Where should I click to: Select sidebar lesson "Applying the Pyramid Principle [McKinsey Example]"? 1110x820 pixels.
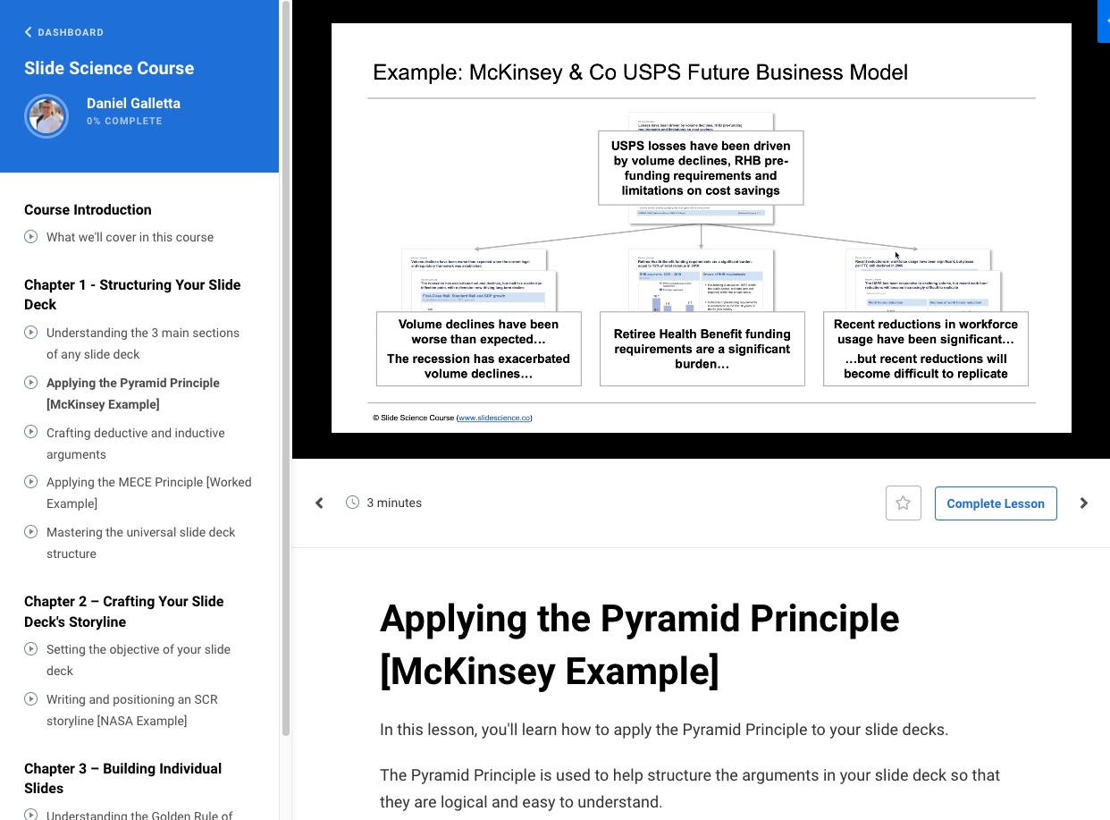point(133,393)
